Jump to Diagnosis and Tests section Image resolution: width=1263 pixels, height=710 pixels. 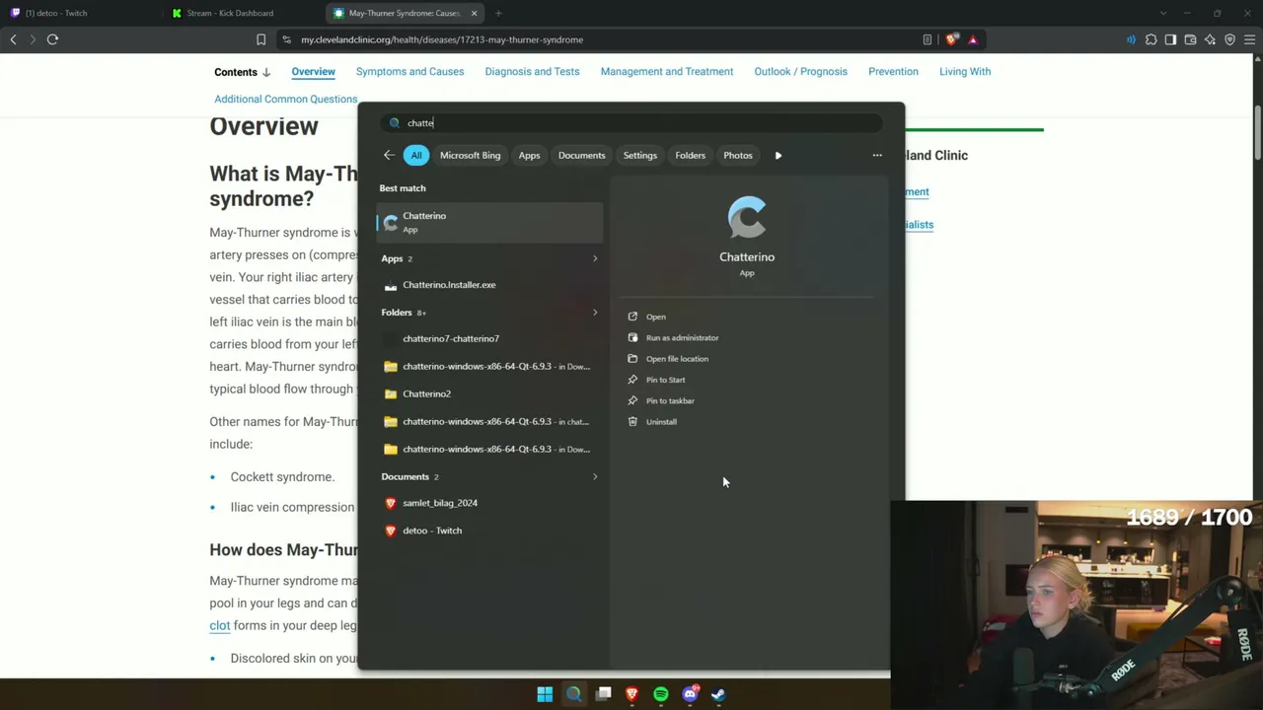532,72
